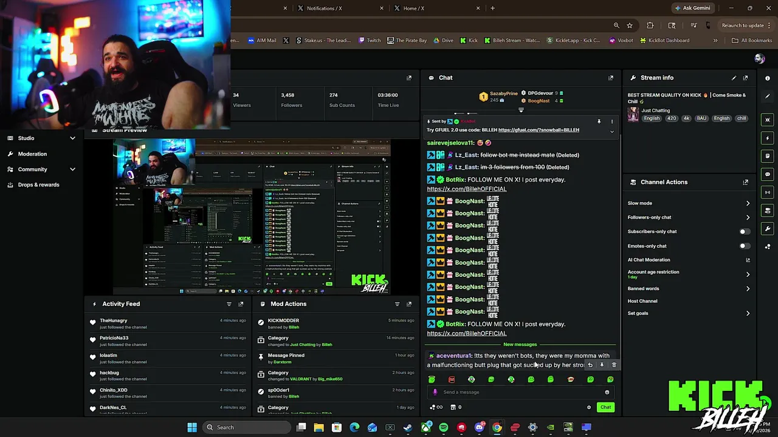Image resolution: width=778 pixels, height=437 pixels.
Task: Pop out the Stream info panel
Action: [745, 78]
